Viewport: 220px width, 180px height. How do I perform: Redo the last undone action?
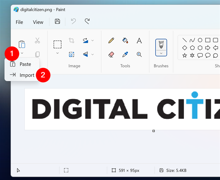pos(87,21)
